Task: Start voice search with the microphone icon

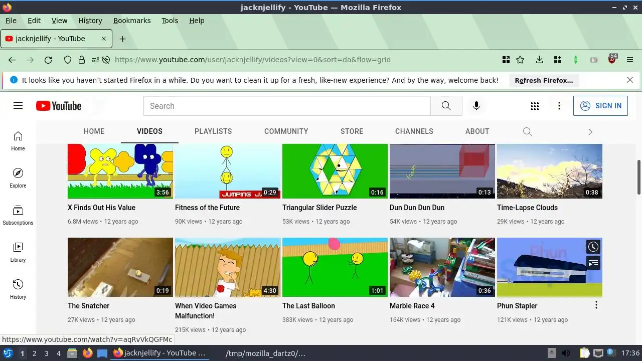Action: point(476,106)
